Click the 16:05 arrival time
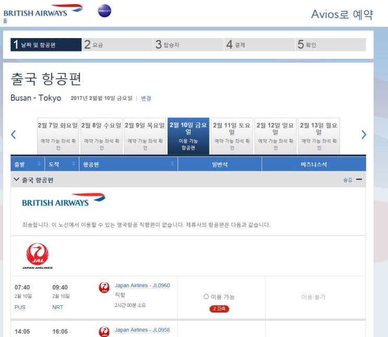 (x=60, y=331)
